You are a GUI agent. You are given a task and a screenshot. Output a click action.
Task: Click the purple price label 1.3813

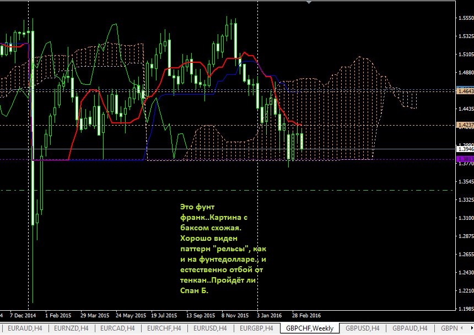point(465,159)
